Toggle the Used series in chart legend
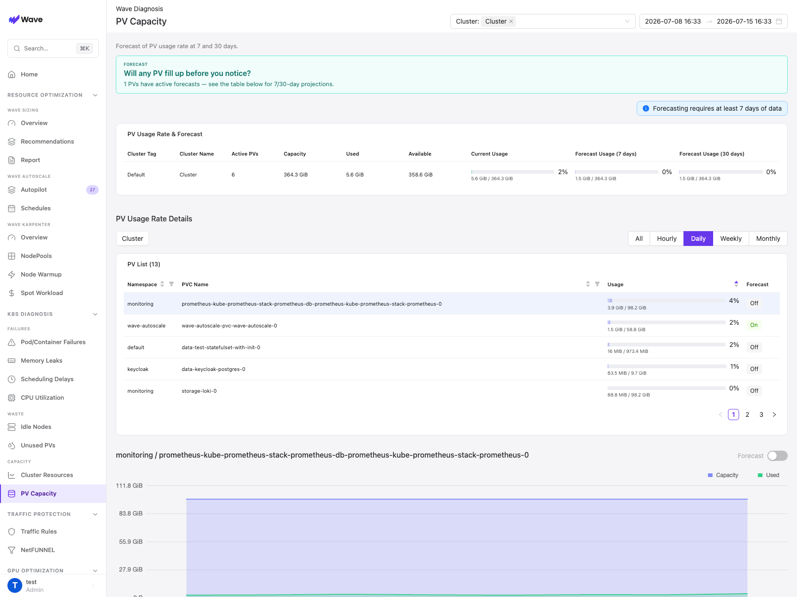 coord(768,475)
